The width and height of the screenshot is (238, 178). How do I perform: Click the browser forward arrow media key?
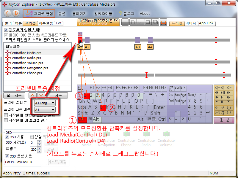point(223,107)
